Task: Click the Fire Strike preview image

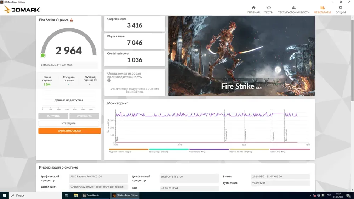Action: pyautogui.click(x=241, y=55)
